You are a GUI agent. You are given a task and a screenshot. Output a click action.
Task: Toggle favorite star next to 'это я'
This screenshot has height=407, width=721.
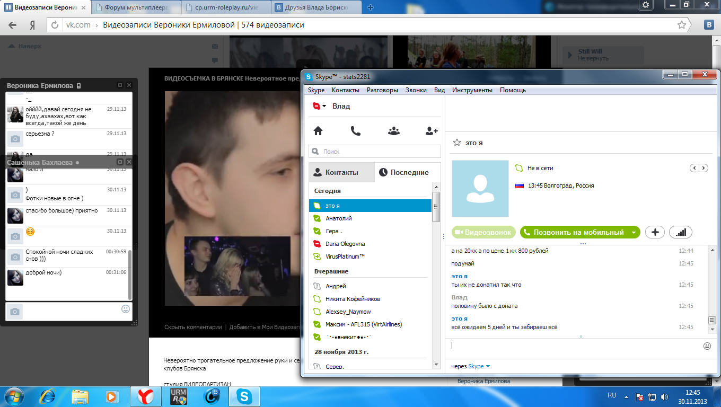tap(456, 143)
